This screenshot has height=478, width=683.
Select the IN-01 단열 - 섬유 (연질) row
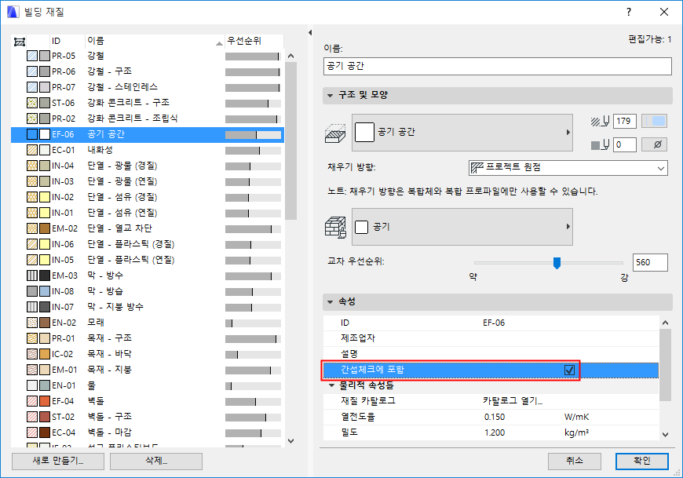(x=148, y=213)
